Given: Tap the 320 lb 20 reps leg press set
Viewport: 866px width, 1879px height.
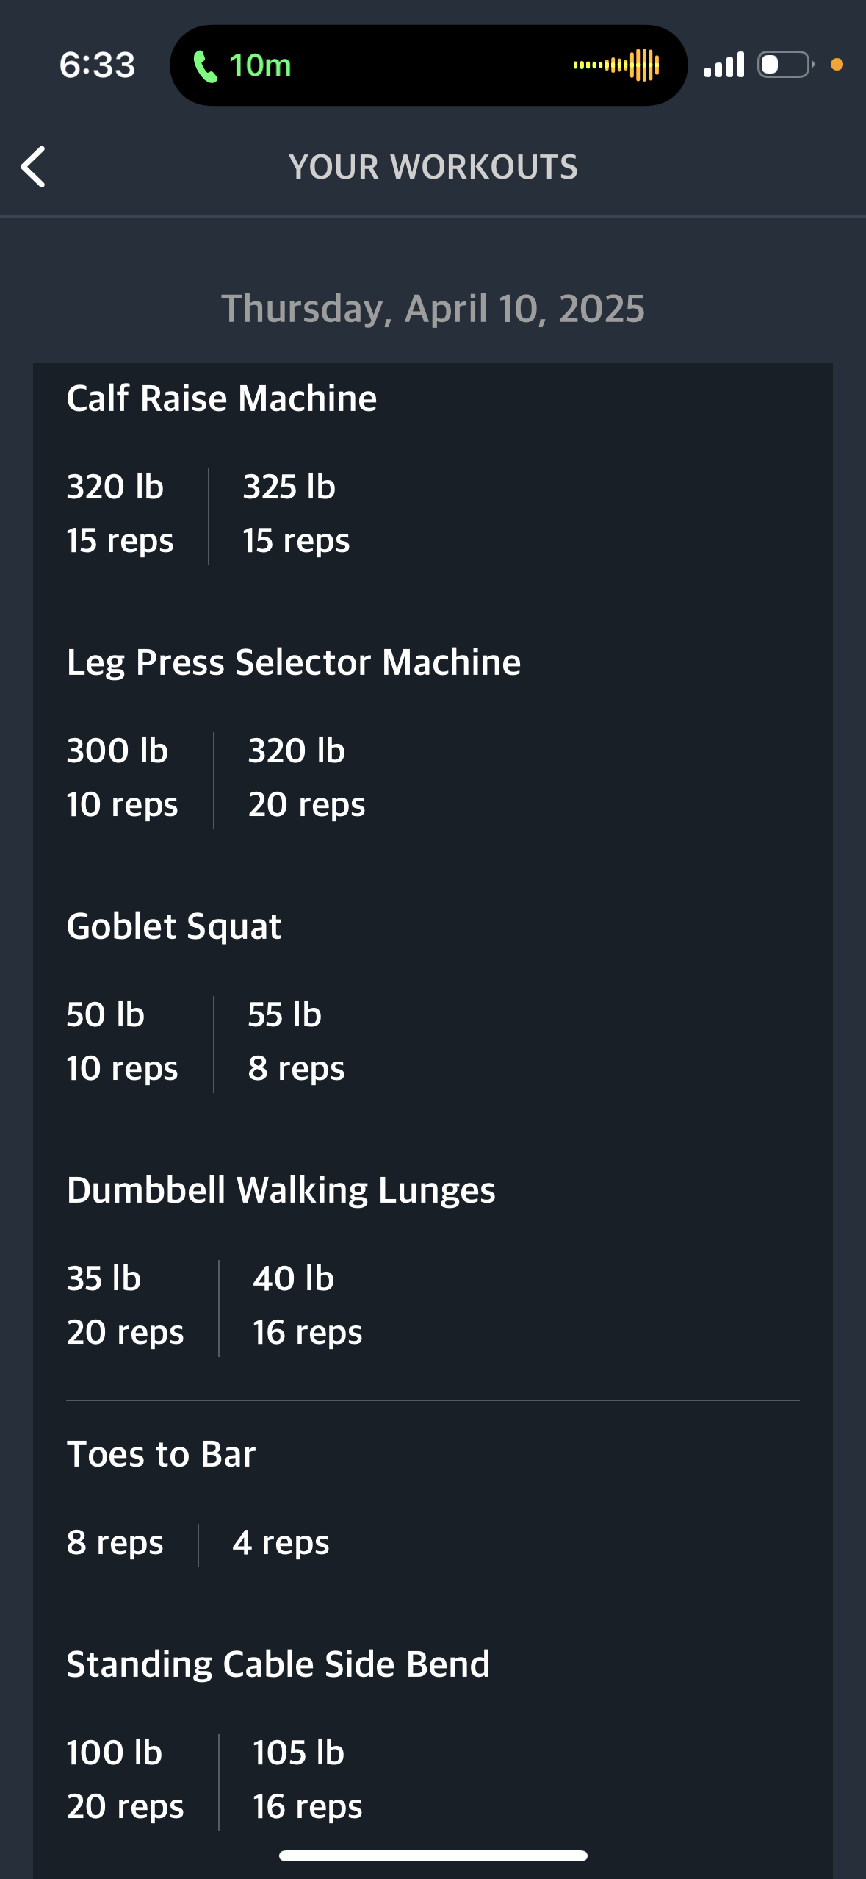Looking at the screenshot, I should (x=306, y=778).
